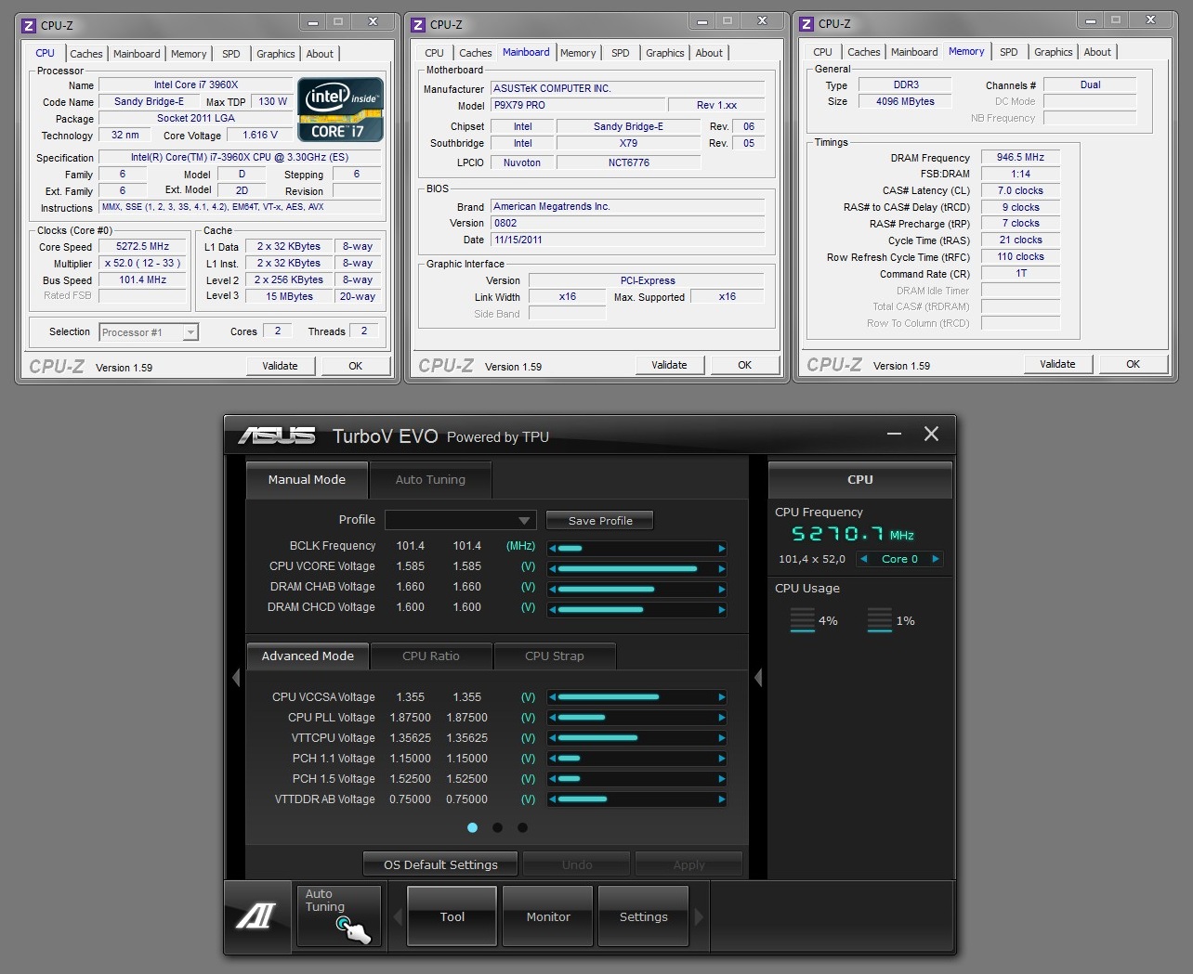Open Caches tab in CPU window
The height and width of the screenshot is (974, 1193).
86,54
